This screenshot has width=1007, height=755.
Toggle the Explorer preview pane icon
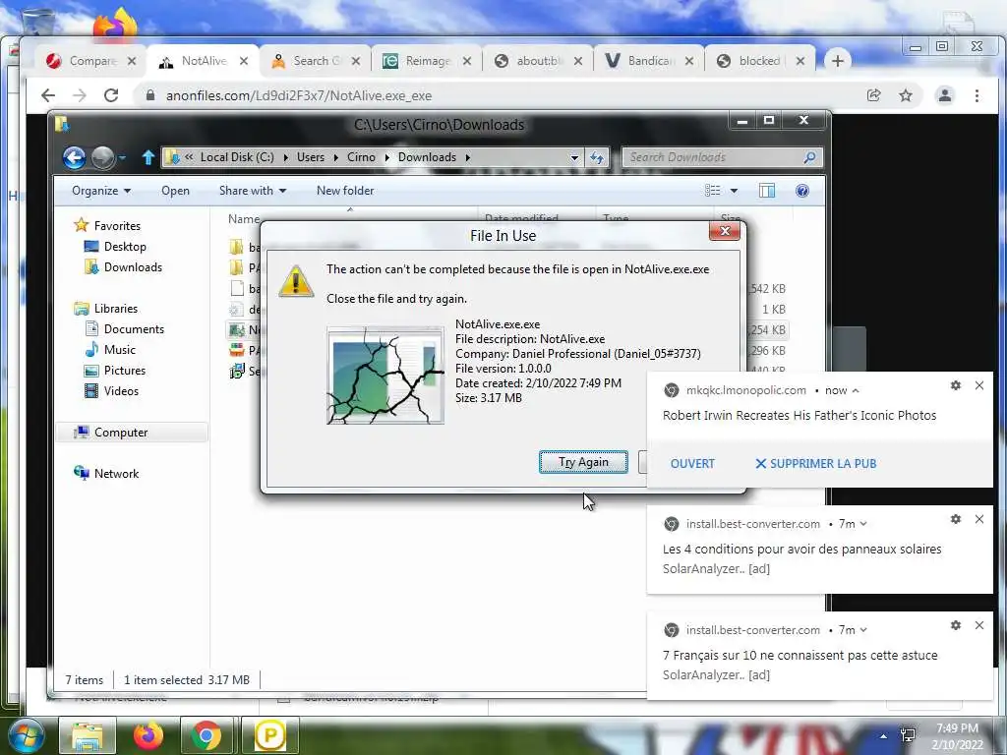pos(767,191)
